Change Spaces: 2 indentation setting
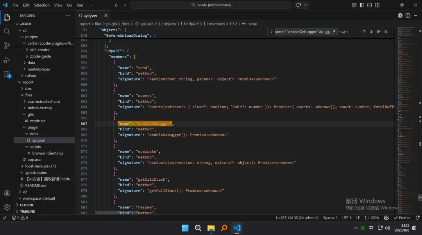The width and height of the screenshot is (422, 235). pos(330,218)
